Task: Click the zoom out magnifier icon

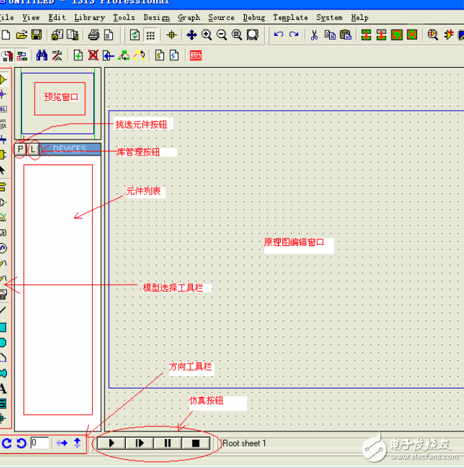Action: click(221, 35)
